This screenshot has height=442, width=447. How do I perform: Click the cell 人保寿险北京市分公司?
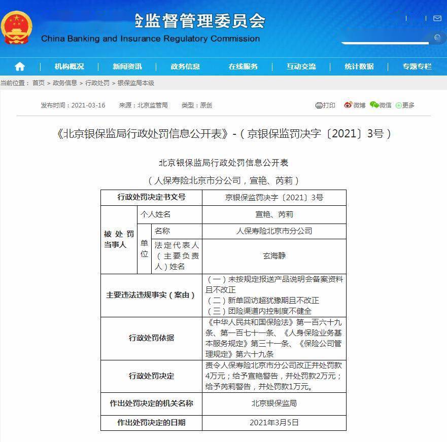pos(274,231)
